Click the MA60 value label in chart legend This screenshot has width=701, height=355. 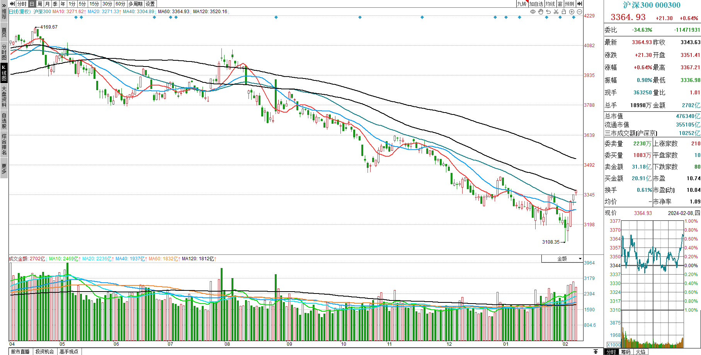click(174, 12)
